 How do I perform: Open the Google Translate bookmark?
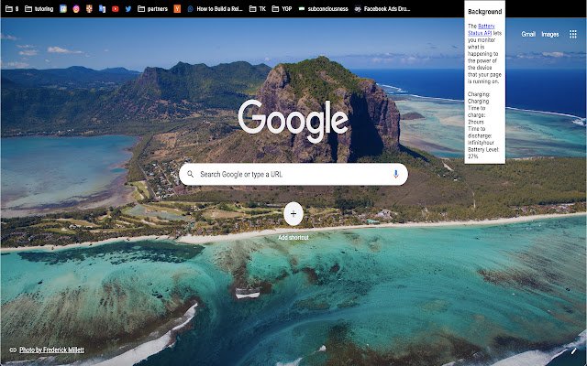[102, 9]
